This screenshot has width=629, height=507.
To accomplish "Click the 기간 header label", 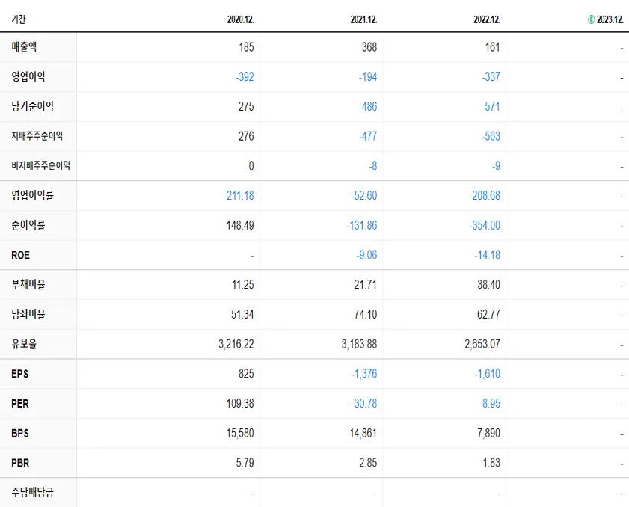I will point(19,19).
